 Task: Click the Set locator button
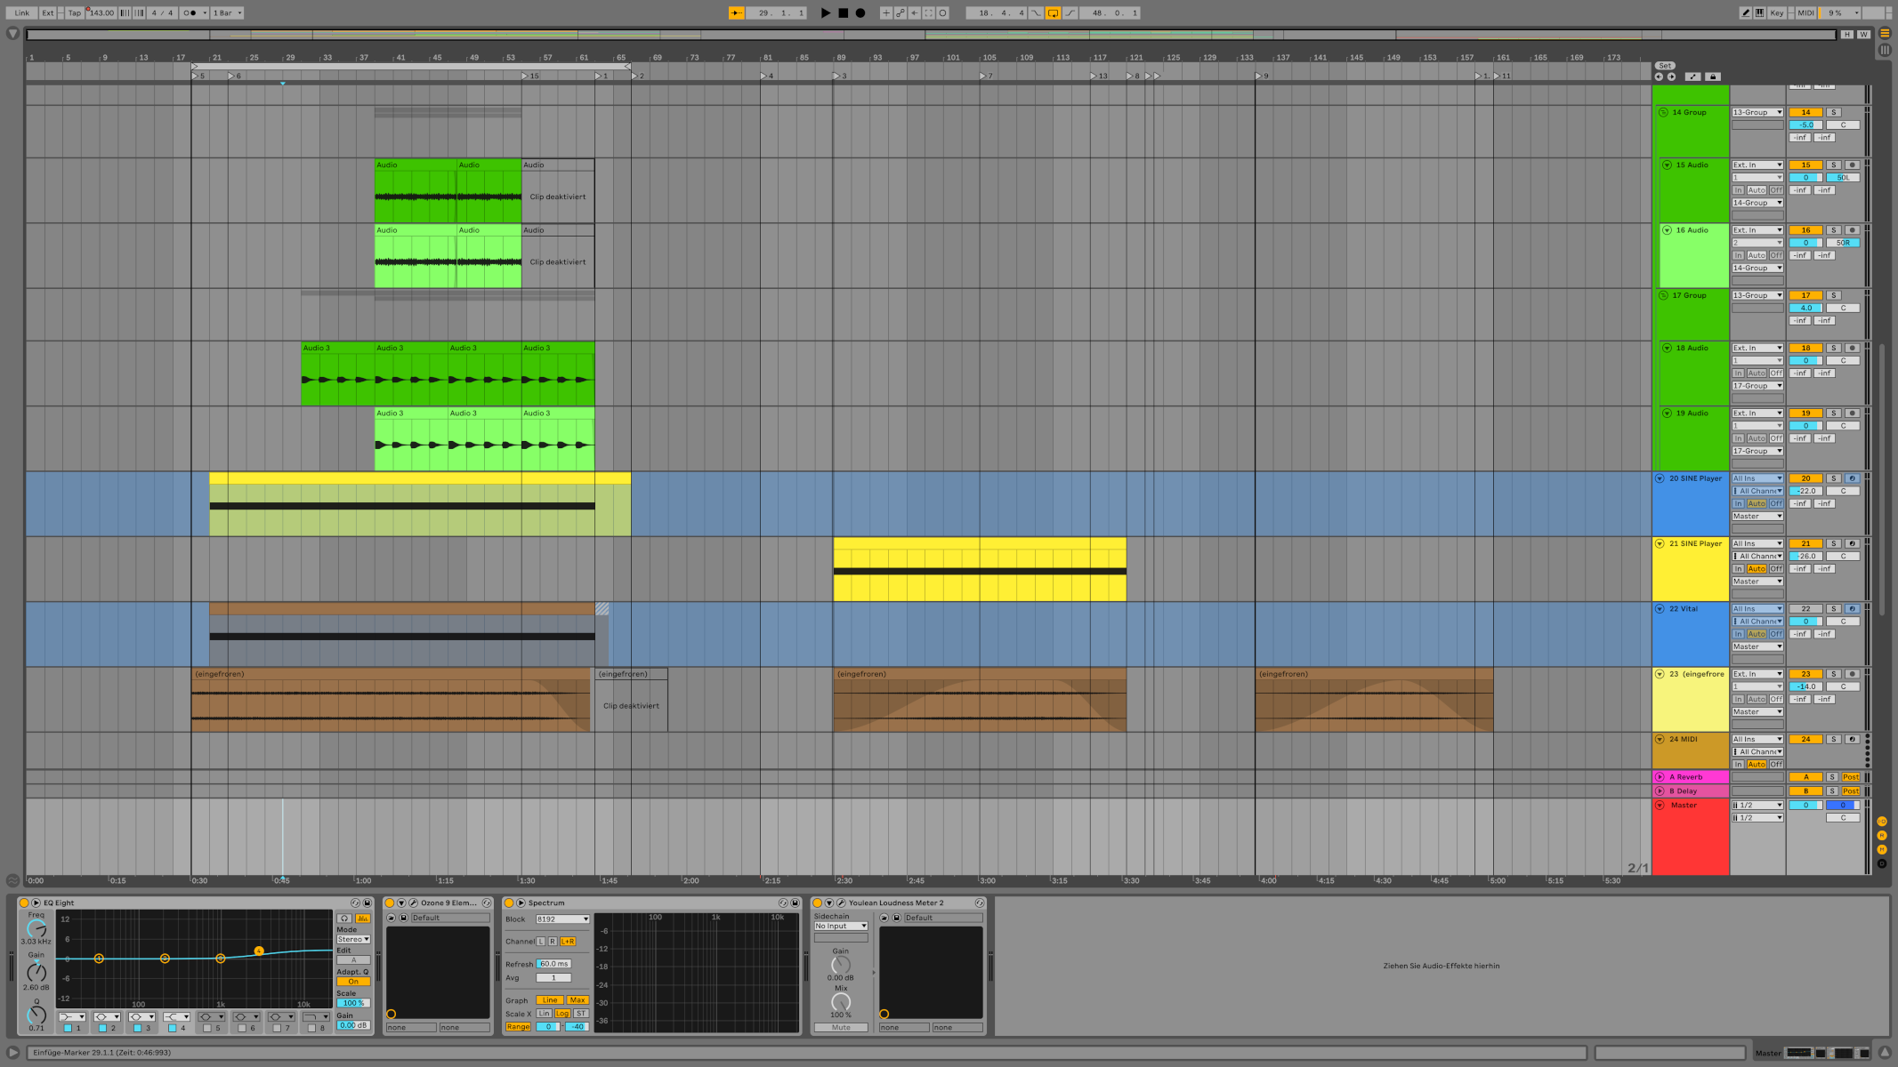click(1665, 66)
